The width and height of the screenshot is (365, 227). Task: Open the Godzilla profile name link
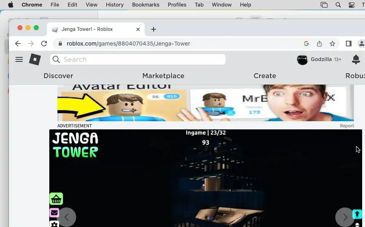click(321, 59)
